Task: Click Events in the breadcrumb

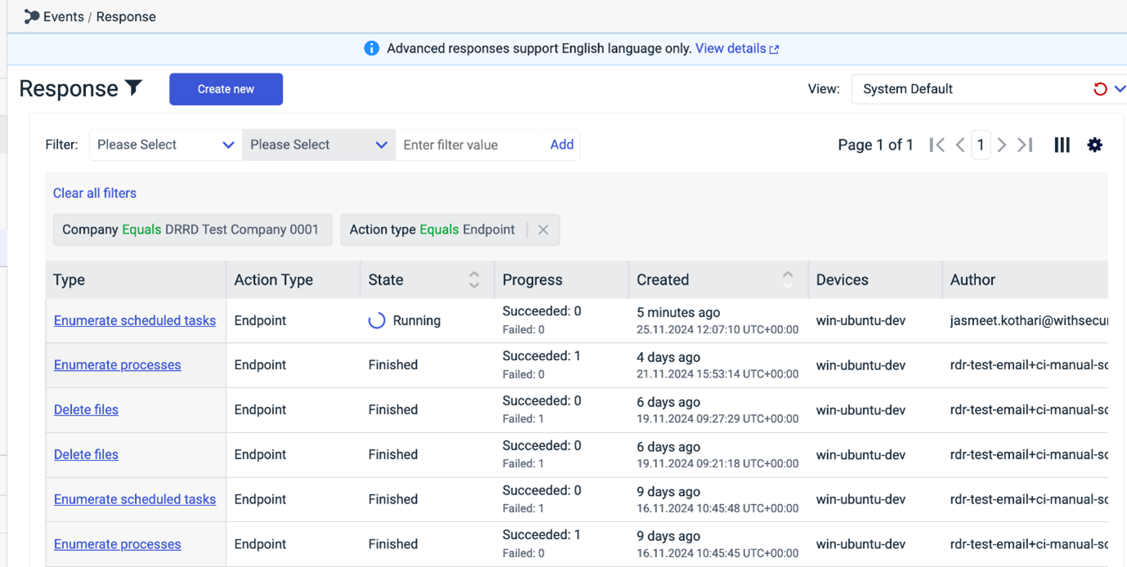Action: coord(64,16)
